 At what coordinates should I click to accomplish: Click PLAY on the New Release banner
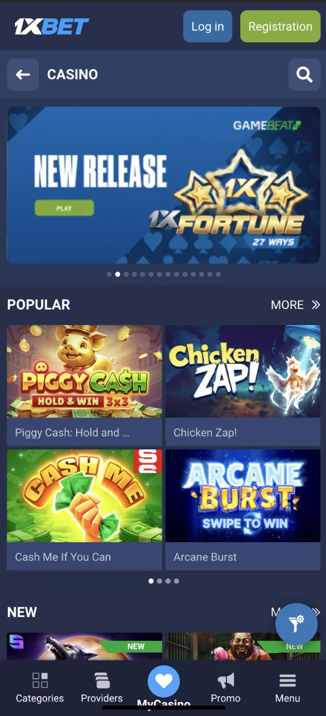click(64, 208)
